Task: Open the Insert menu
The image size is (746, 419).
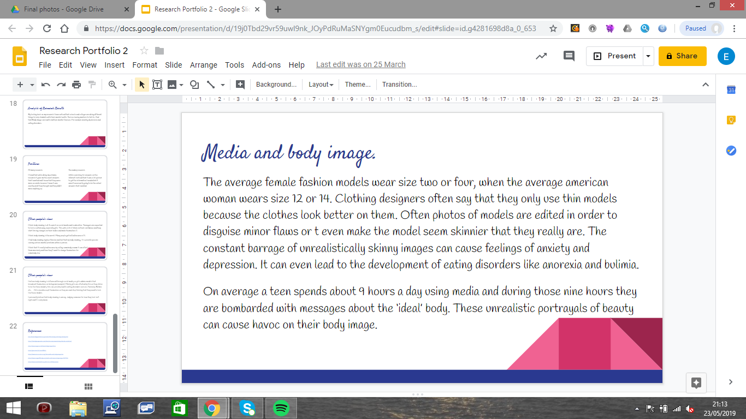Action: (115, 65)
